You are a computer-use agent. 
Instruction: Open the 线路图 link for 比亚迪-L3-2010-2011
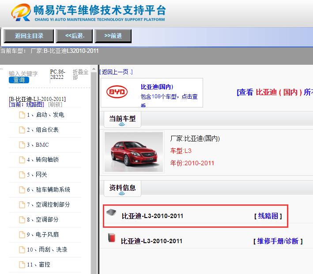click(268, 216)
